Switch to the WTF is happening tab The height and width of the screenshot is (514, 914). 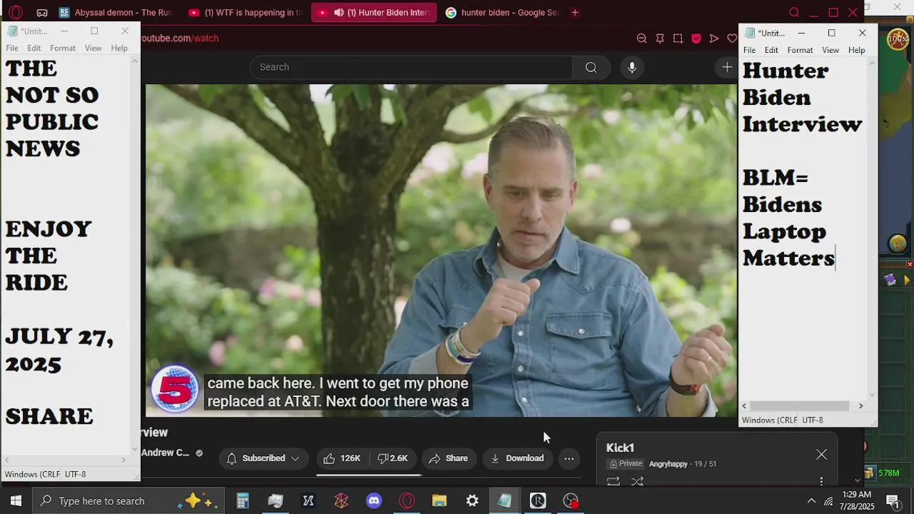[244, 12]
